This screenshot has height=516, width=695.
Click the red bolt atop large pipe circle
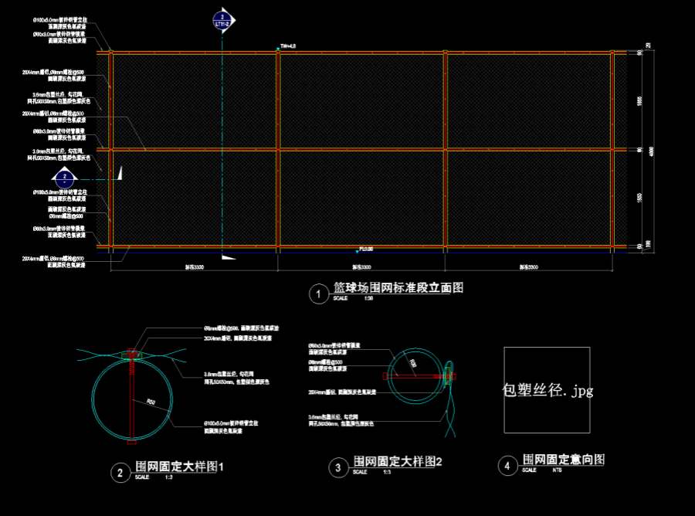(x=133, y=355)
